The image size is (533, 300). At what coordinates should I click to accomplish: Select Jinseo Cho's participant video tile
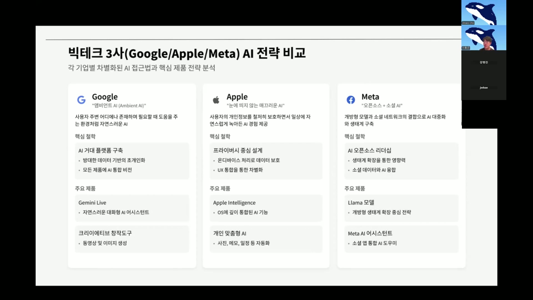(484, 12)
